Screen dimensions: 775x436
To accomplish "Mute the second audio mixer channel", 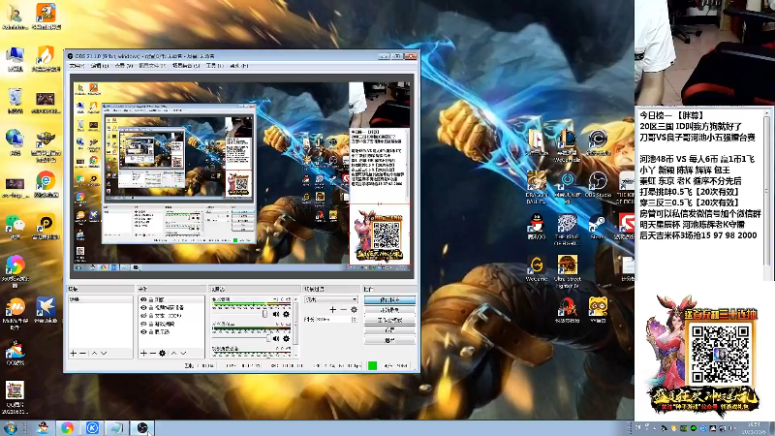I will (x=276, y=338).
